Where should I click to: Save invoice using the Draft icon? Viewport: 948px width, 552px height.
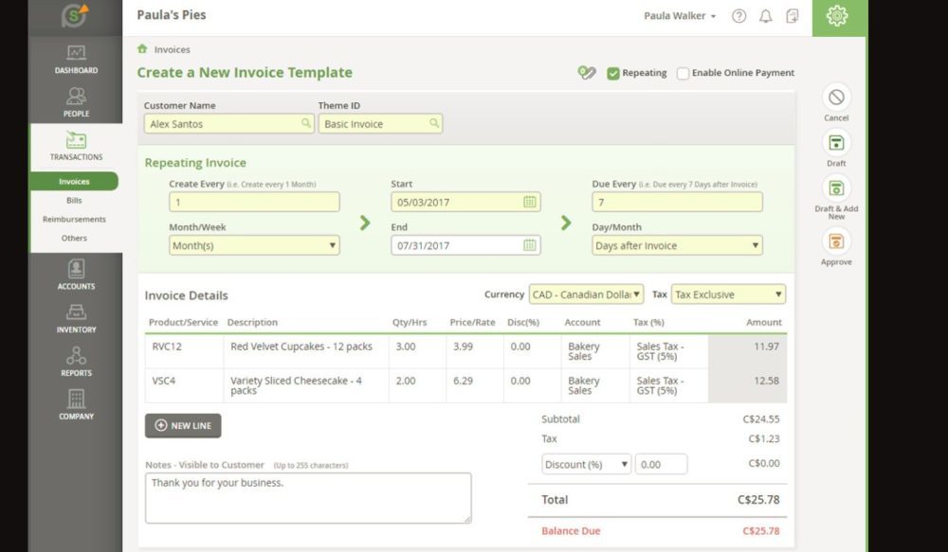coord(836,143)
